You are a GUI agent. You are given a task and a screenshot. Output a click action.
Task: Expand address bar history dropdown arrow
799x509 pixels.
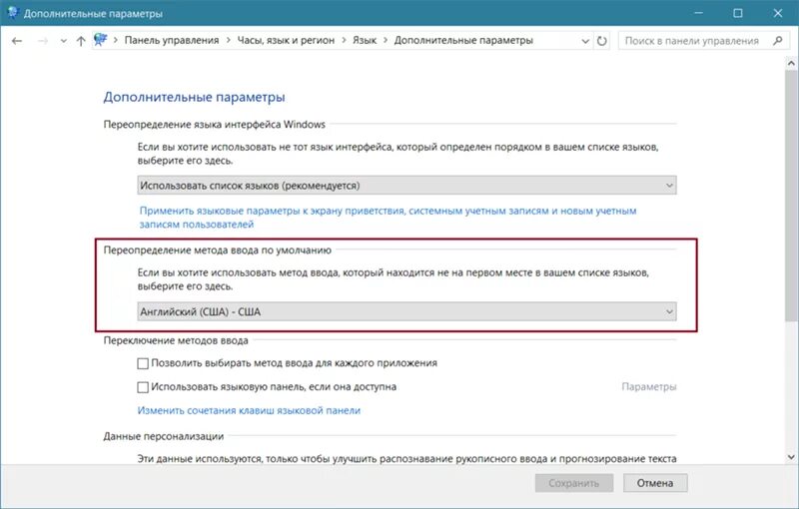pos(585,41)
